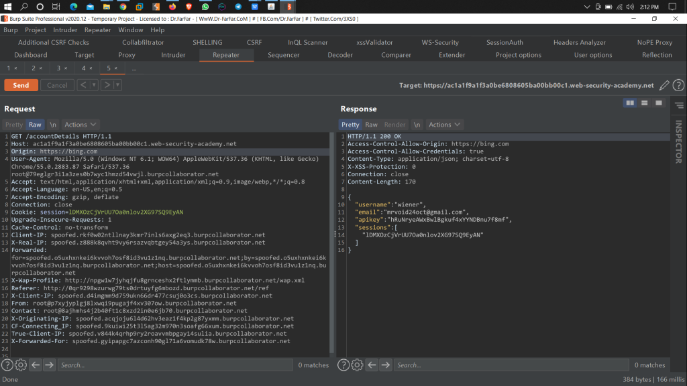Open WhatsApp from the taskbar
Image resolution: width=687 pixels, height=386 pixels.
(x=205, y=7)
